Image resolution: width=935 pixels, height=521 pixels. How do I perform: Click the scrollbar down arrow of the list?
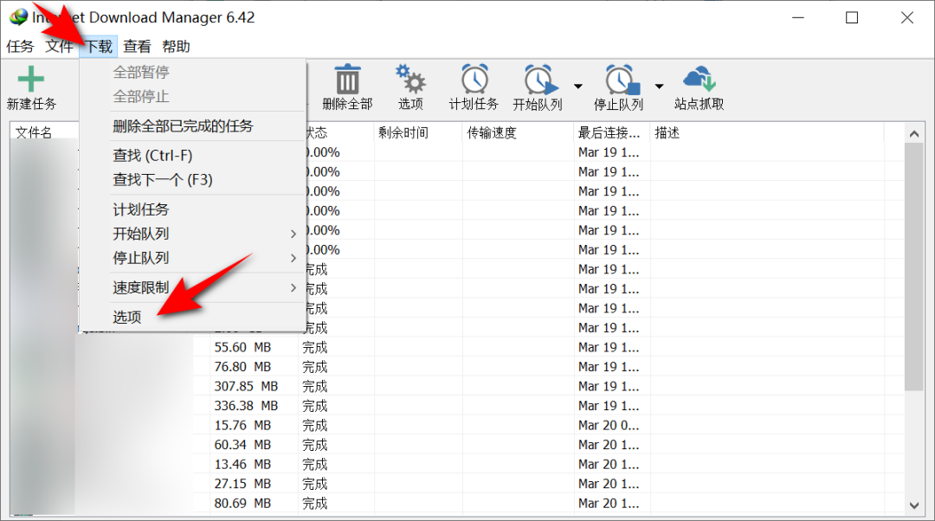tap(914, 505)
